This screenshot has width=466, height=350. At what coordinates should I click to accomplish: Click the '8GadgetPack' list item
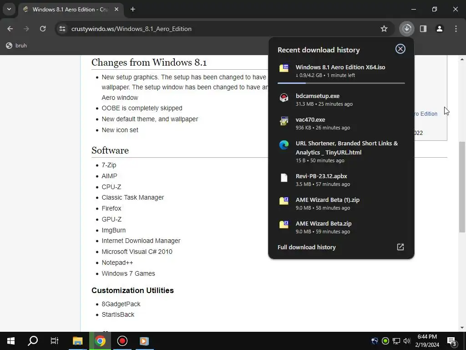[x=121, y=304]
